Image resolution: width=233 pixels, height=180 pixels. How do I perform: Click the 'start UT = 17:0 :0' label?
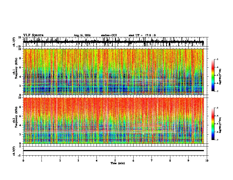(142, 35)
